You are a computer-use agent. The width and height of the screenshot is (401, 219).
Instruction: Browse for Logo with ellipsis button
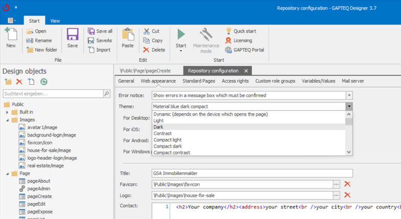point(336,195)
